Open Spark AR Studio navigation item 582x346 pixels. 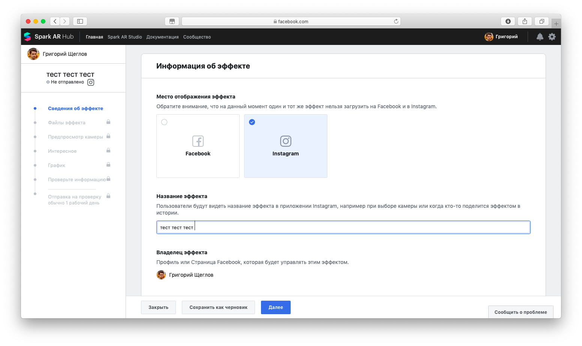125,37
